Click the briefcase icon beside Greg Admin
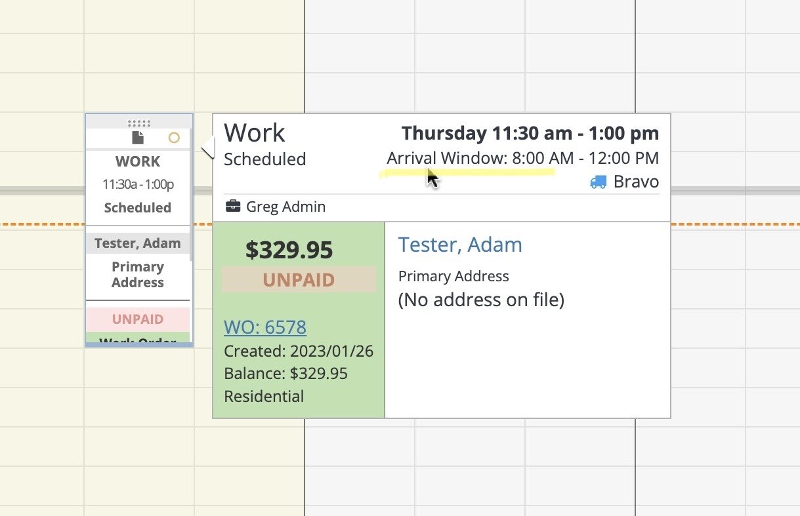 pyautogui.click(x=232, y=207)
